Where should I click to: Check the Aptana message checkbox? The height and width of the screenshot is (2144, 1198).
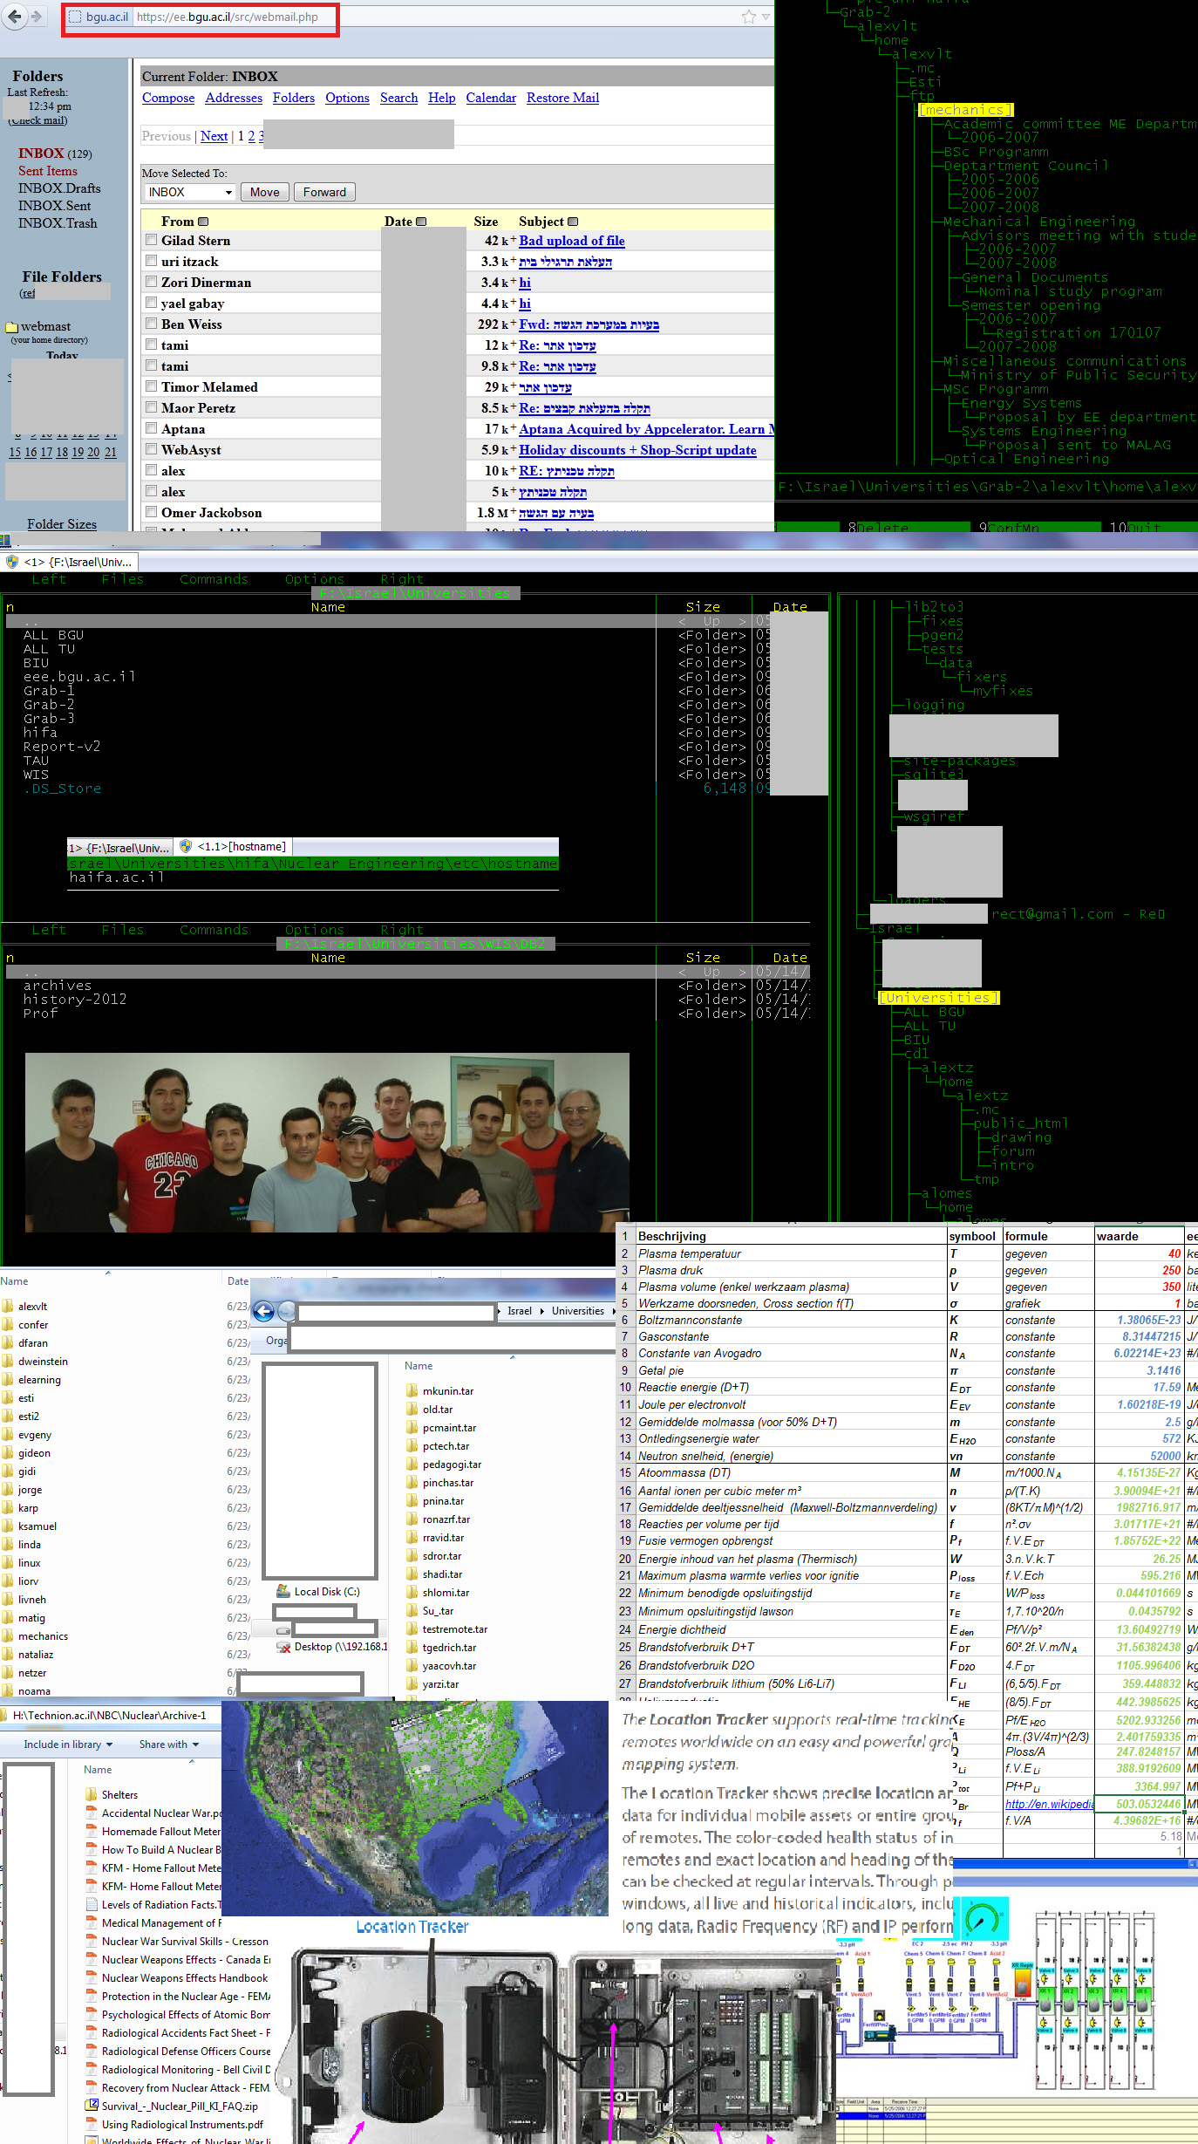click(152, 428)
